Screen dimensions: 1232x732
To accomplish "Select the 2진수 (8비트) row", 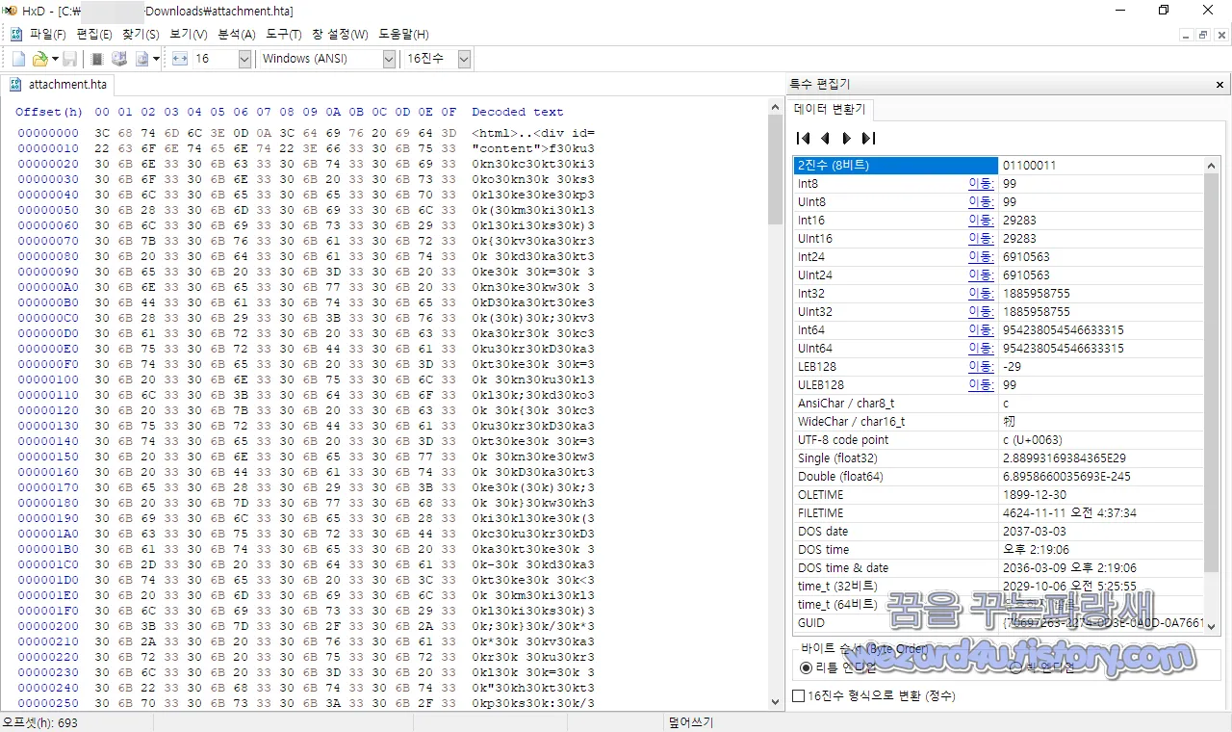I will (998, 166).
